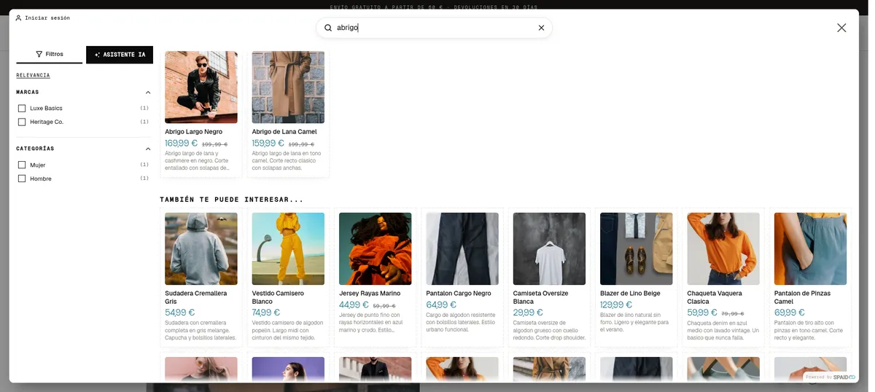
Task: Click the Powered by SPAID badge
Action: pyautogui.click(x=831, y=377)
